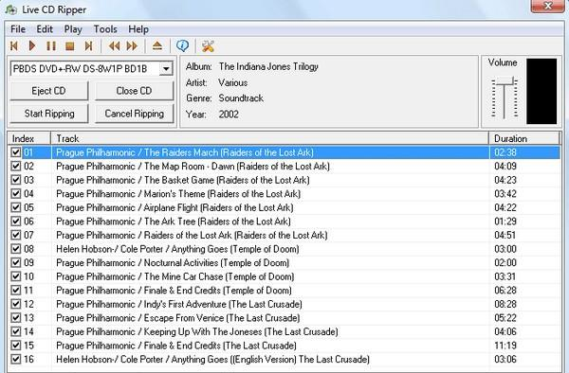Screen dimensions: 569x373
Task: Open the File menu
Action: point(18,29)
